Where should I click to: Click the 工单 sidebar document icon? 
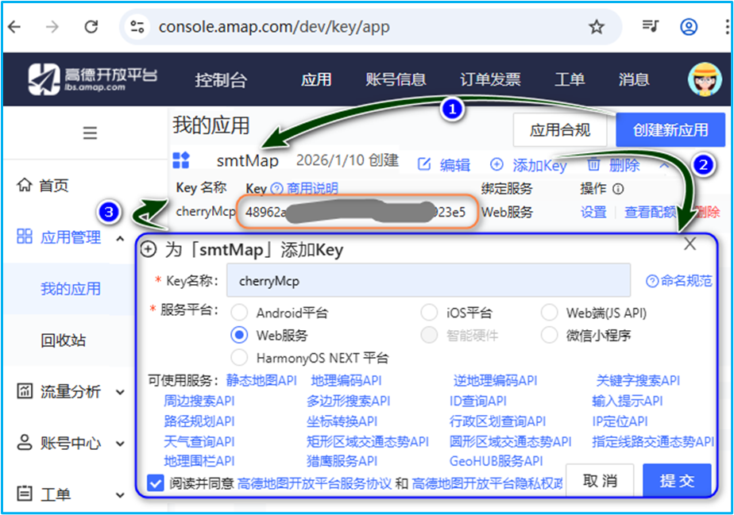coord(25,493)
